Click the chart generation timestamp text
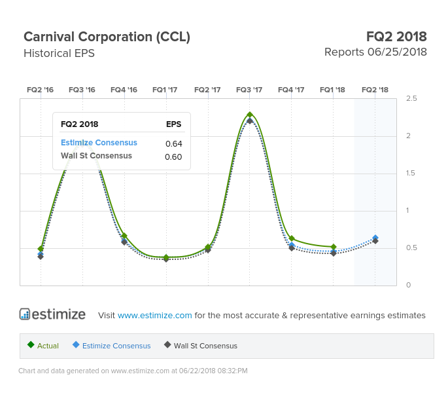The width and height of the screenshot is (448, 406). (133, 371)
